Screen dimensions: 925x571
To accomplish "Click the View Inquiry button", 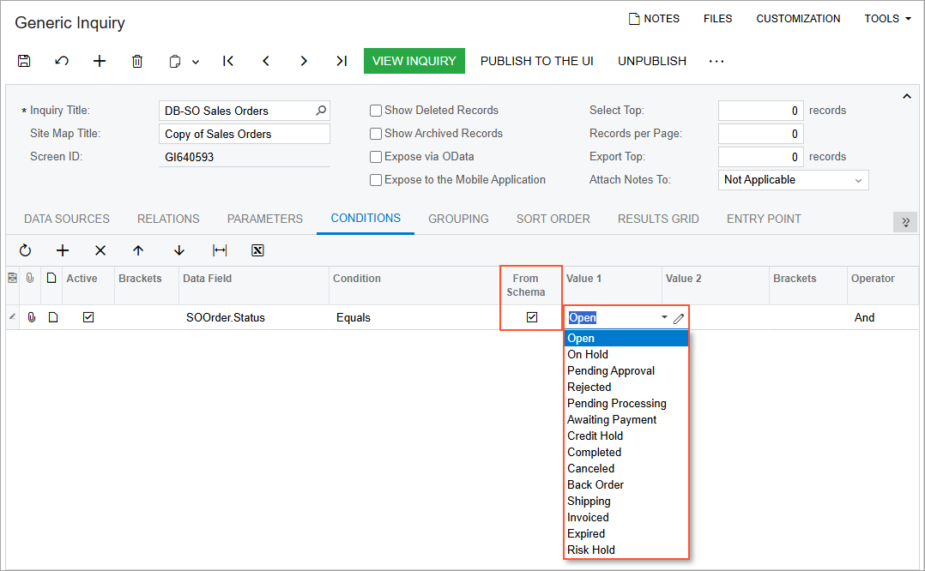I will pyautogui.click(x=414, y=61).
